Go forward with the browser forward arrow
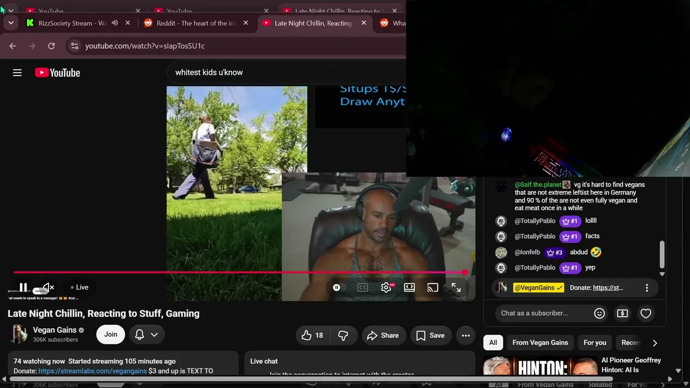 32,46
